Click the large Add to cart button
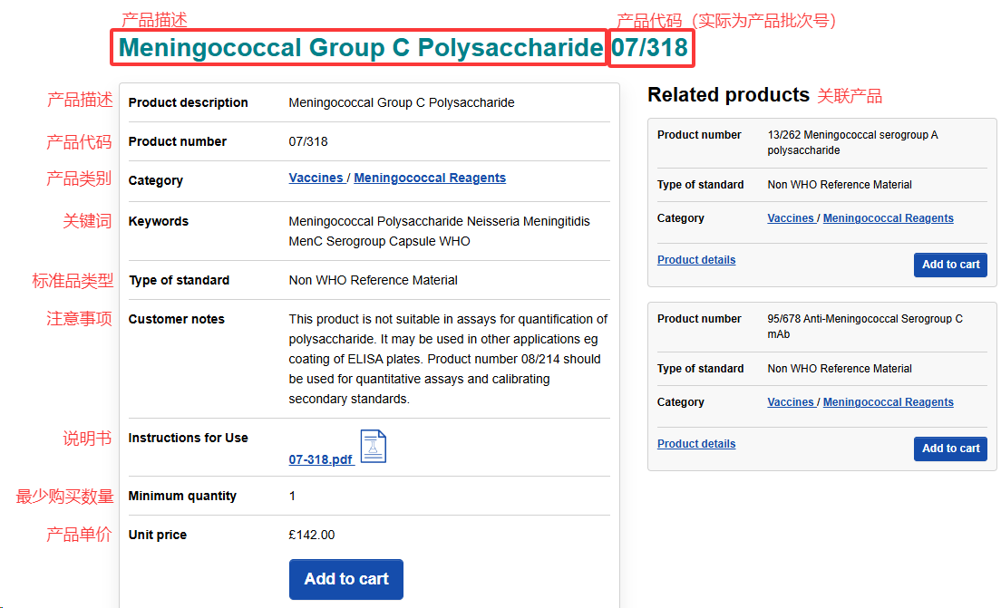Image resolution: width=1001 pixels, height=608 pixels. [345, 579]
